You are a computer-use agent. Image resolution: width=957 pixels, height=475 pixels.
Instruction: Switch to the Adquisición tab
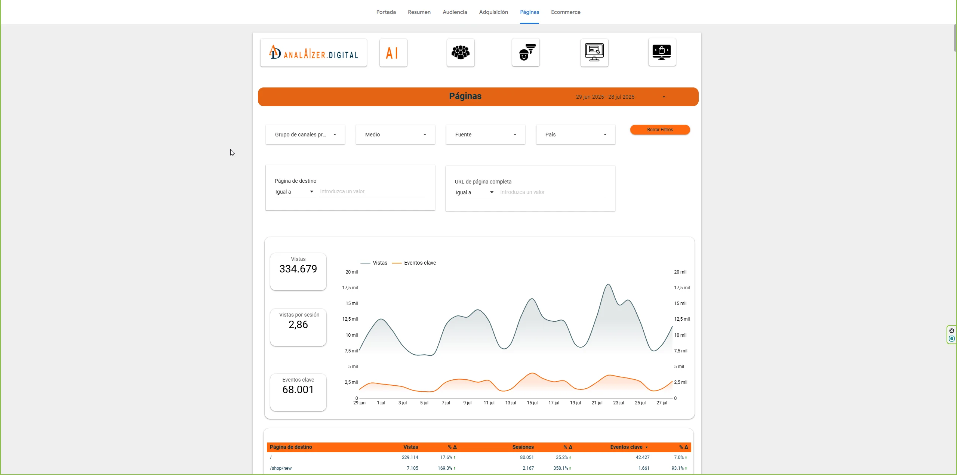[x=493, y=12]
